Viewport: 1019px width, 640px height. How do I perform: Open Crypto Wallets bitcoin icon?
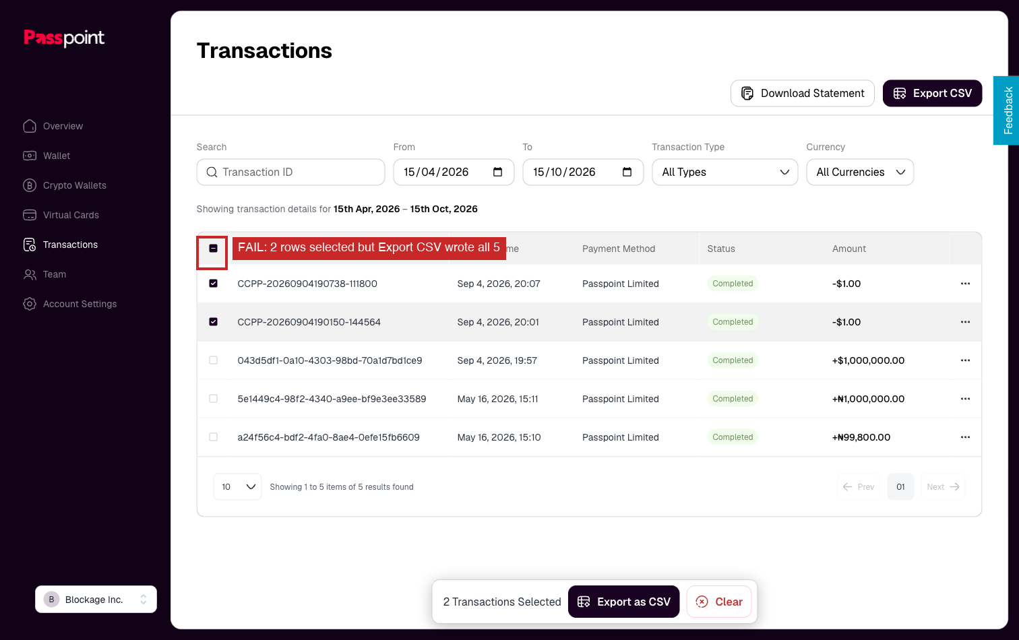[30, 185]
